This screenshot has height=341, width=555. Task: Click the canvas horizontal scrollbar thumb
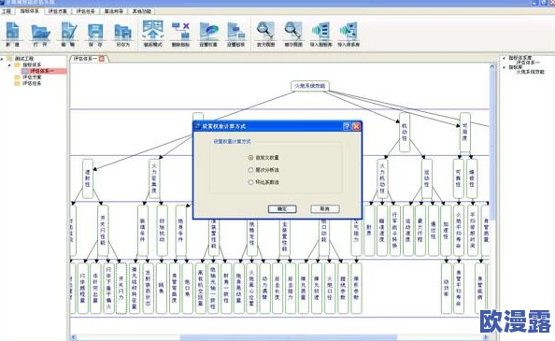click(x=289, y=337)
